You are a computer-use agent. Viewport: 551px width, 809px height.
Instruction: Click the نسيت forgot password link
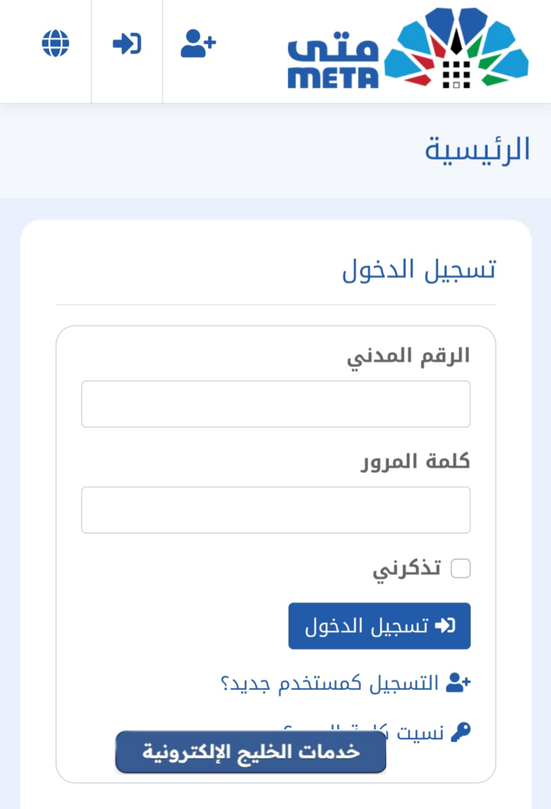(419, 732)
